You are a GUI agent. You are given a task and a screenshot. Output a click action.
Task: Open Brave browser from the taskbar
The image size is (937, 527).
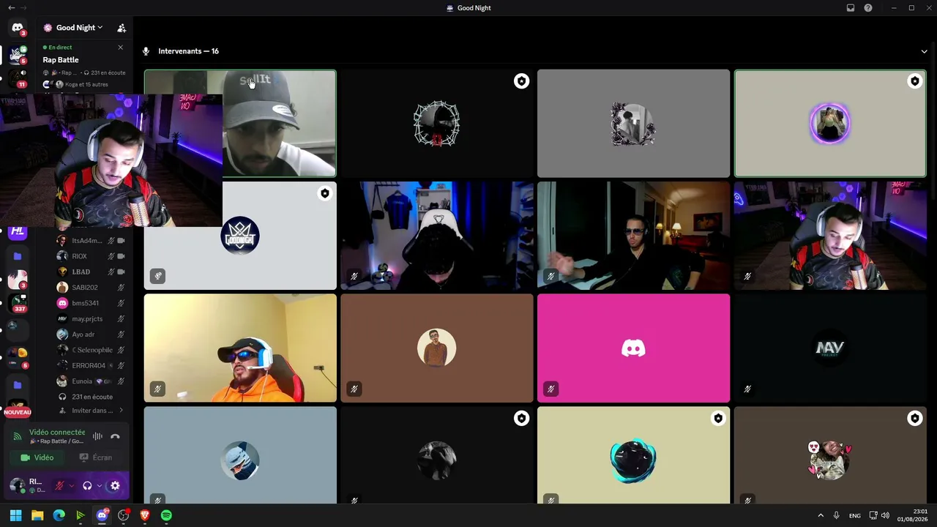[145, 515]
